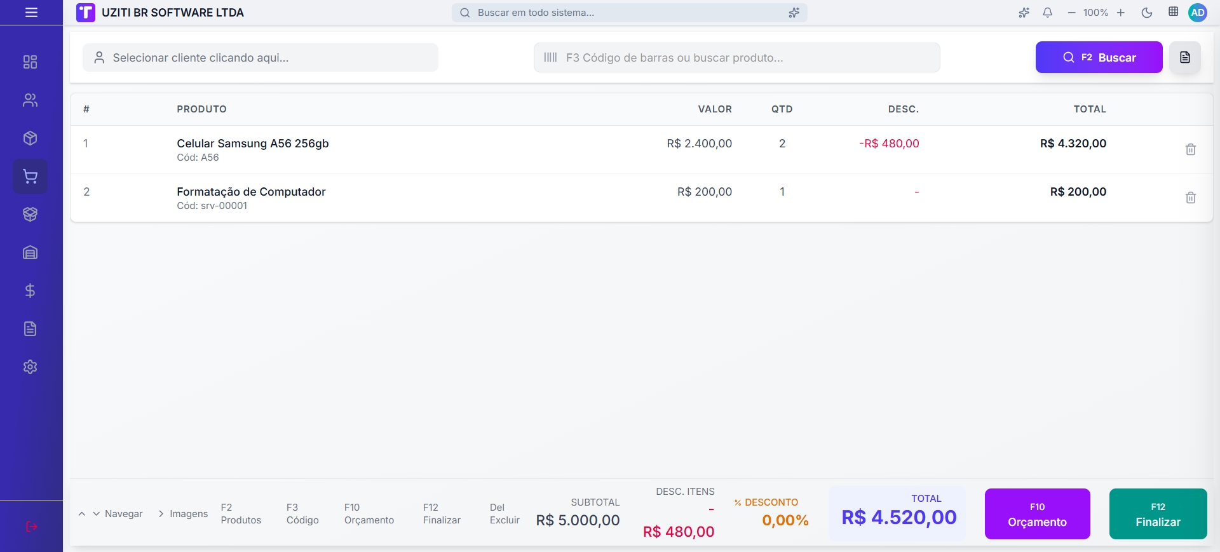Open the shopping cart sales icon
1220x552 pixels.
pyautogui.click(x=30, y=176)
